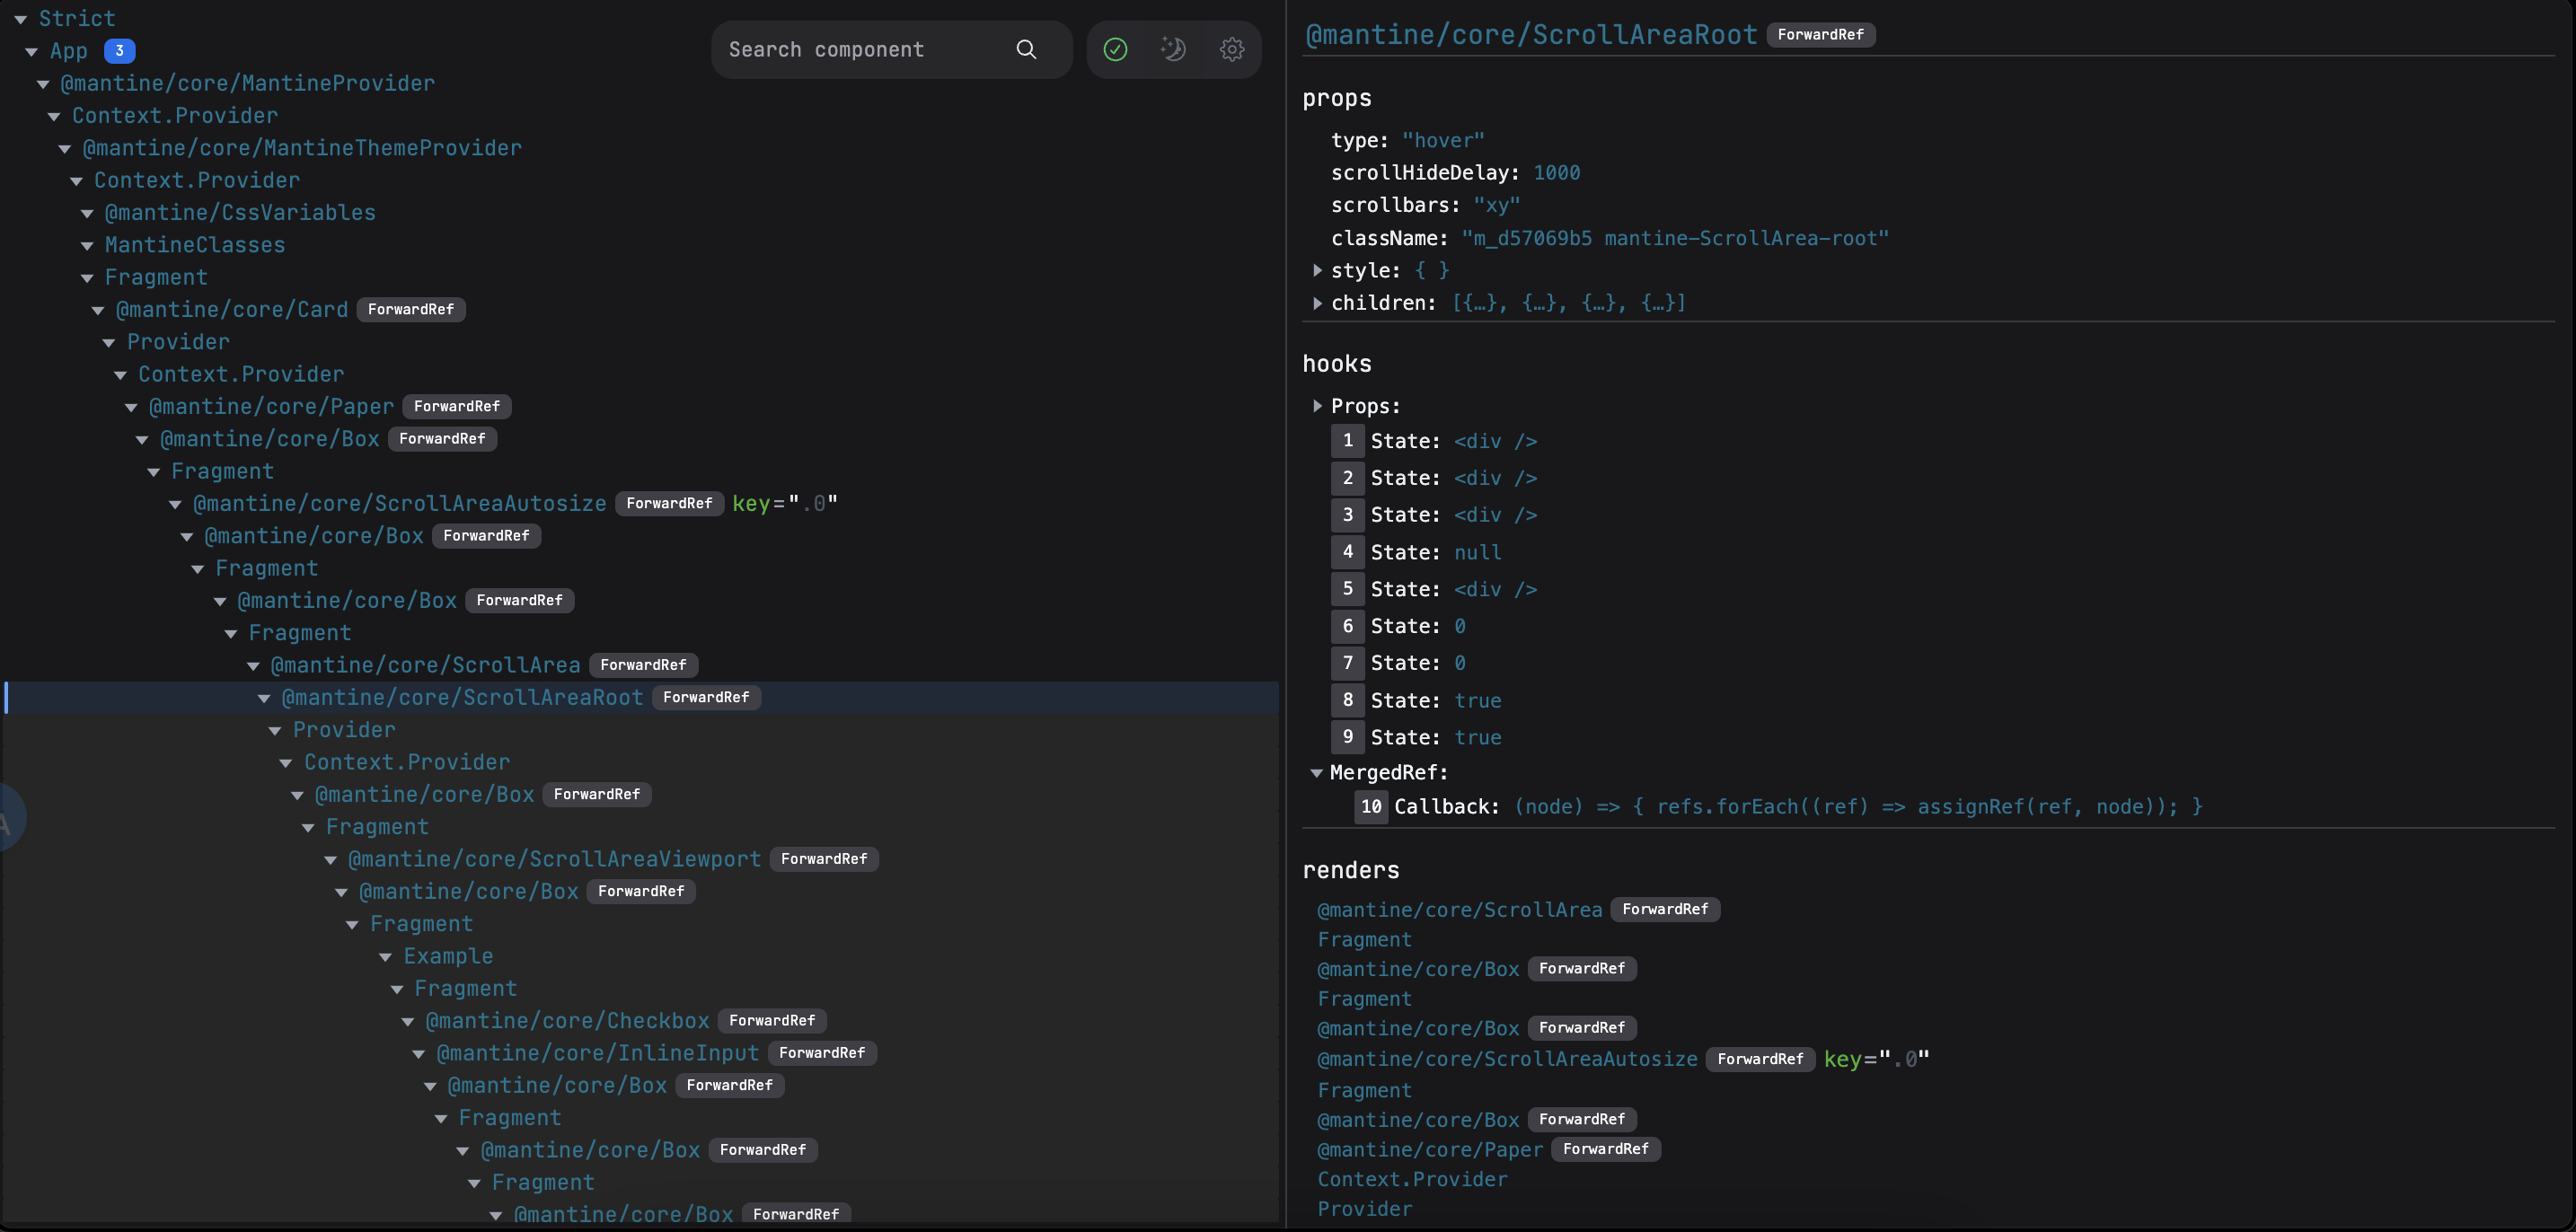Viewport: 2576px width, 1232px height.
Task: Expand the Props hook entry
Action: (1317, 406)
